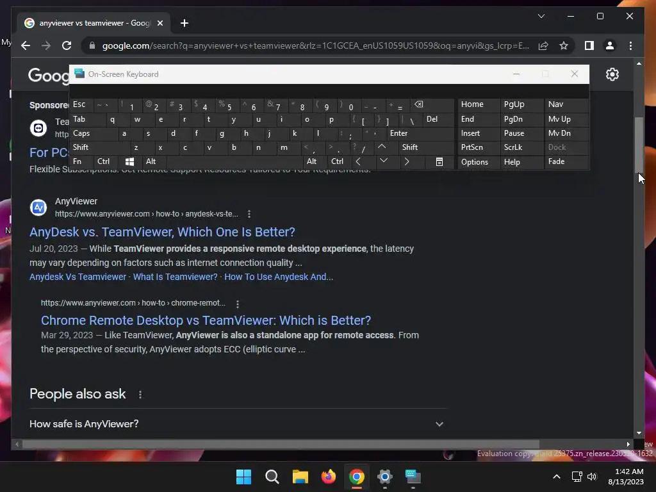Close the anyviewer vs teamviewer tab
This screenshot has height=492, width=656.
tap(160, 23)
